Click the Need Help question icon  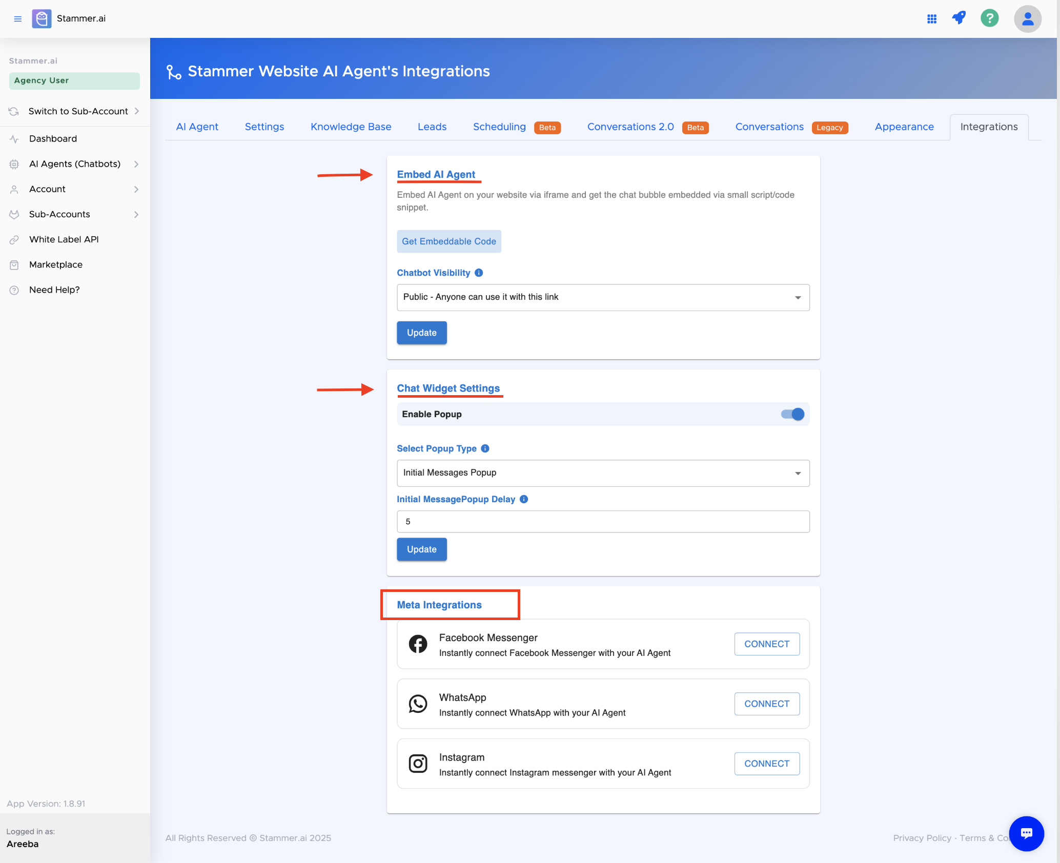(14, 290)
